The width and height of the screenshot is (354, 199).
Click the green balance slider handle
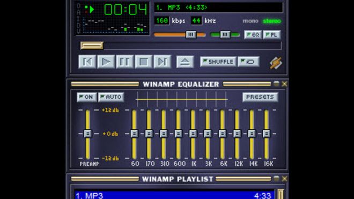(x=225, y=34)
